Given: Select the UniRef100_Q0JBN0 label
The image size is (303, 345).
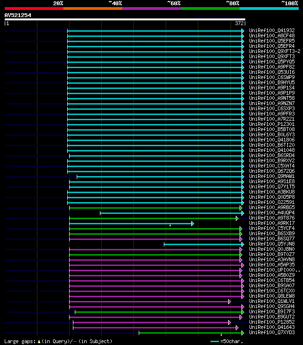Looking at the screenshot, I should click(272, 249).
